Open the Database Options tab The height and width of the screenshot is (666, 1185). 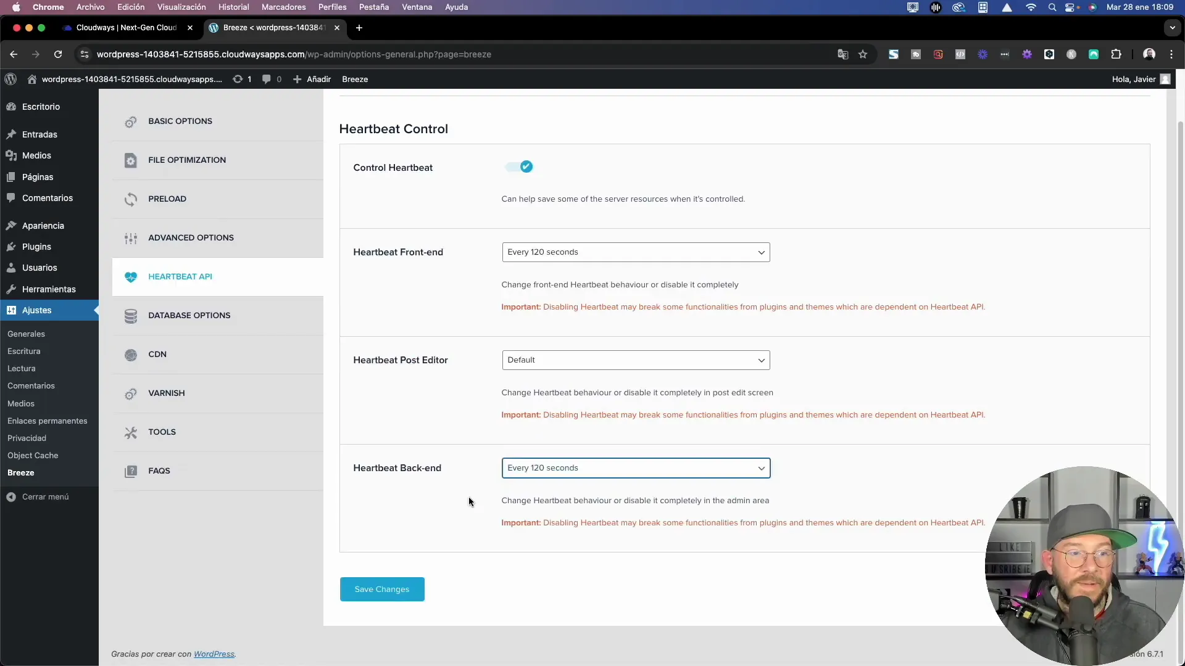click(217, 316)
